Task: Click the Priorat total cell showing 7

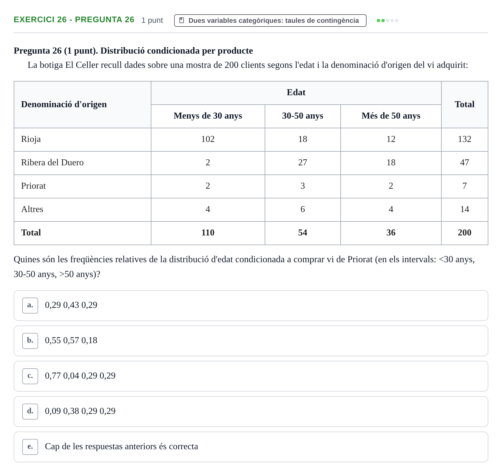Action: (464, 186)
